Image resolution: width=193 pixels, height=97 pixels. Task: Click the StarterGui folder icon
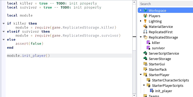145,64
